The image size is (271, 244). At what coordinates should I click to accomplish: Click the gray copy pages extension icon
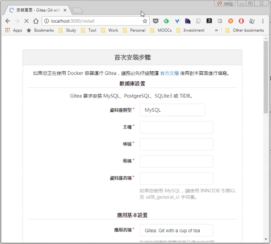[198, 21]
